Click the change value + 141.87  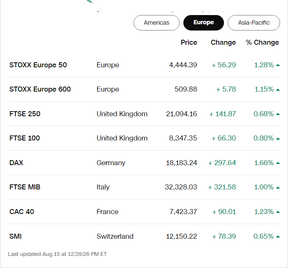pos(223,114)
